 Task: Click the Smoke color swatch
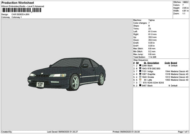[x=140, y=77]
